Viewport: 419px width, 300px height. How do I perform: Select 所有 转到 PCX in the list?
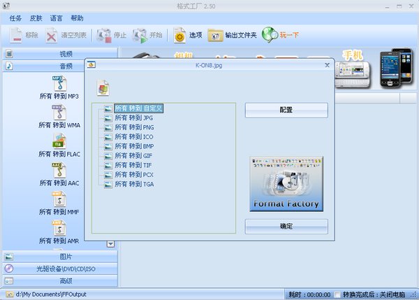(x=134, y=175)
